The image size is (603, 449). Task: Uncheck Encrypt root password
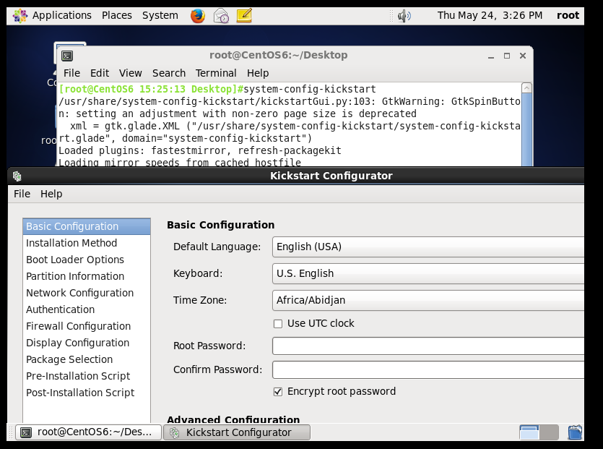(x=278, y=392)
